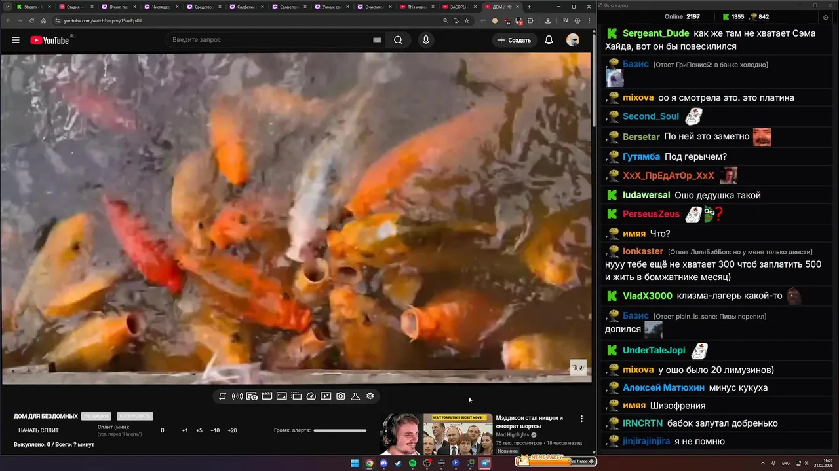This screenshot has height=471, width=839.
Task: Take a screenshot with the camera icon
Action: click(x=341, y=396)
